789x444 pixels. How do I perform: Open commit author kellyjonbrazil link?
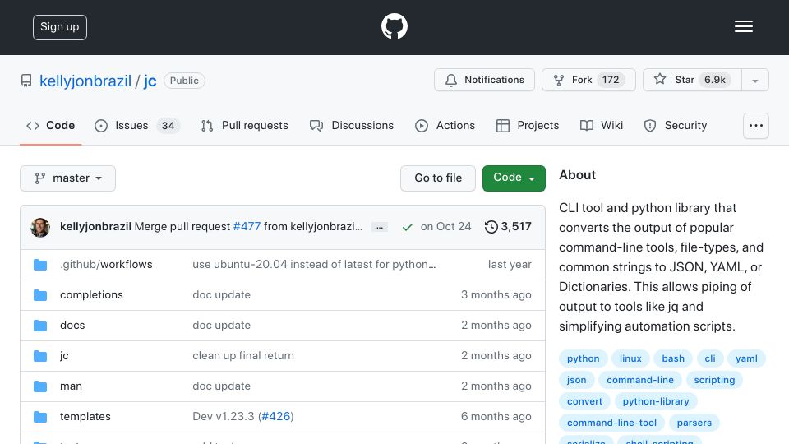(x=95, y=227)
